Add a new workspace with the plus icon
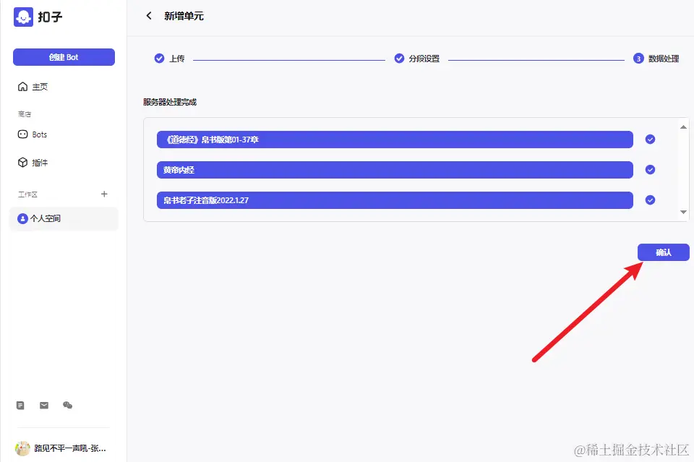 104,194
